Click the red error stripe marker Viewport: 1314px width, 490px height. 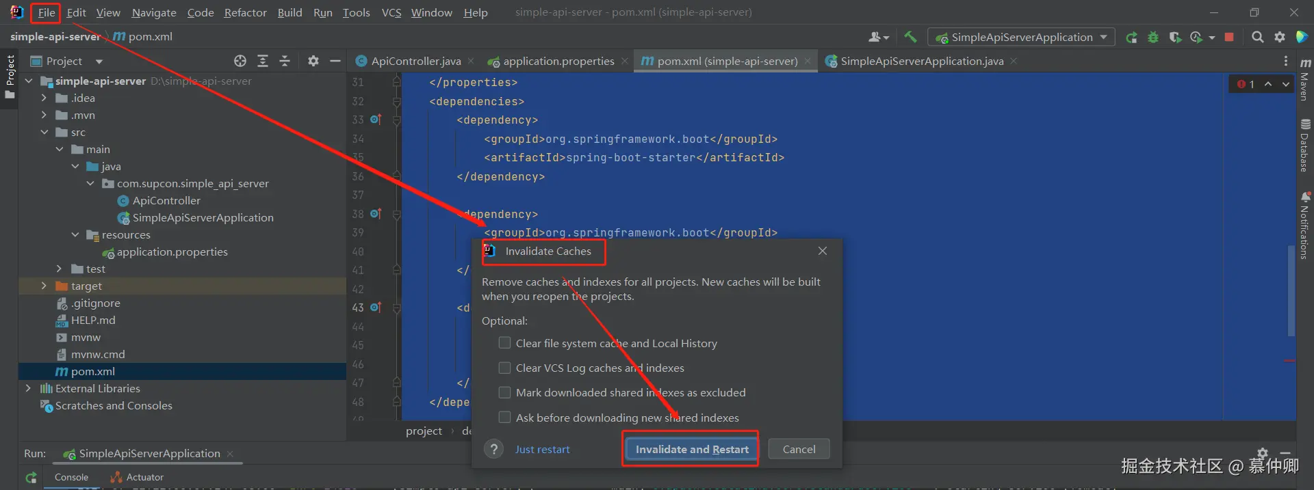pyautogui.click(x=1290, y=361)
